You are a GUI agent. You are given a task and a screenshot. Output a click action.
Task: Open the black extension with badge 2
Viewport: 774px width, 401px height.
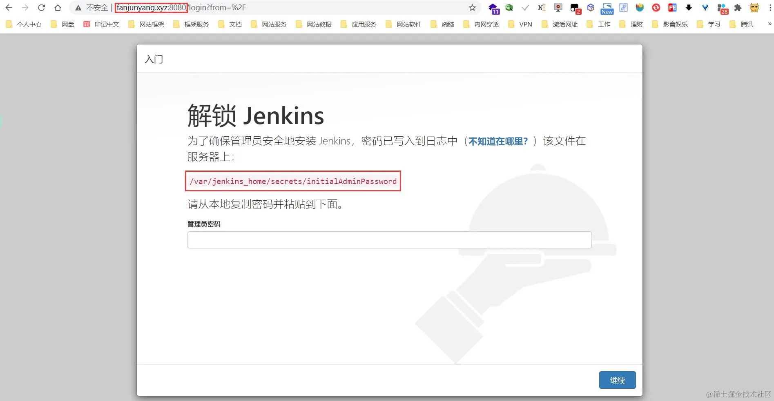[x=575, y=8]
